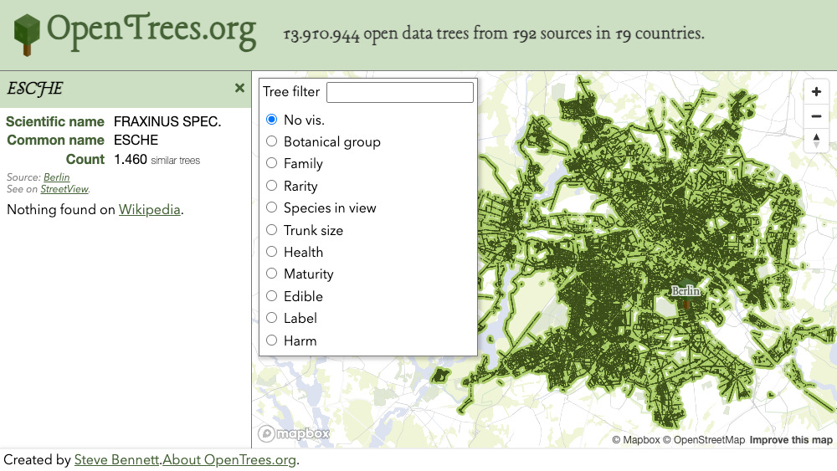This screenshot has width=837, height=471.
Task: Reset the map compass bearing
Action: (x=816, y=140)
